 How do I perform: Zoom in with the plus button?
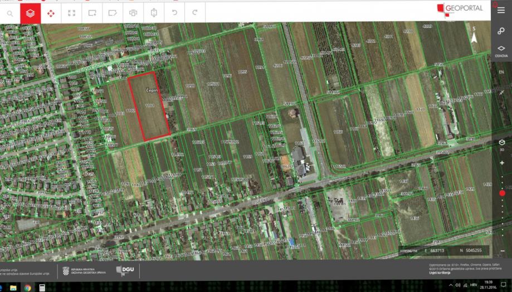502,162
